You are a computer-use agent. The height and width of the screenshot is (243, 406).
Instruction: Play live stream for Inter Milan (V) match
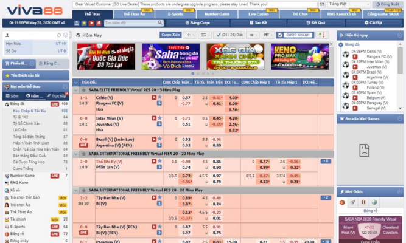(x=154, y=118)
